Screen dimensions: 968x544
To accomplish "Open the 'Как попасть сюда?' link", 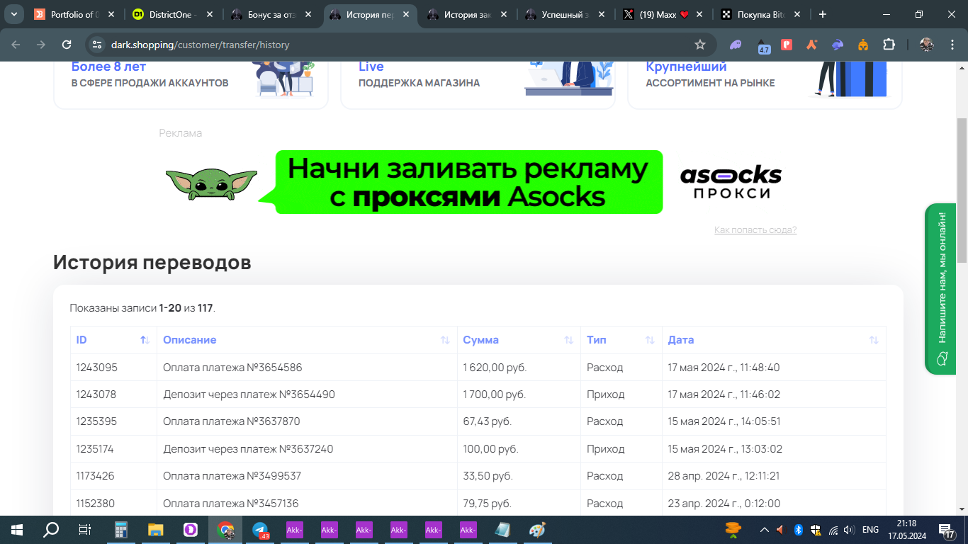I will (755, 229).
